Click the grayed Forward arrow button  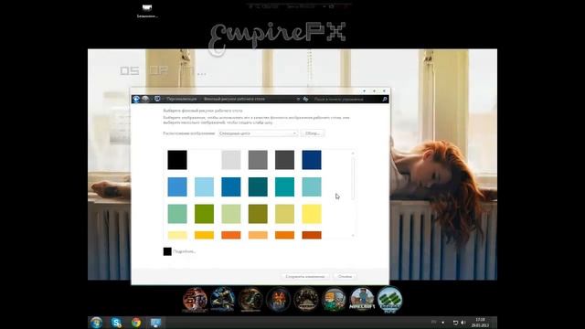(x=145, y=99)
